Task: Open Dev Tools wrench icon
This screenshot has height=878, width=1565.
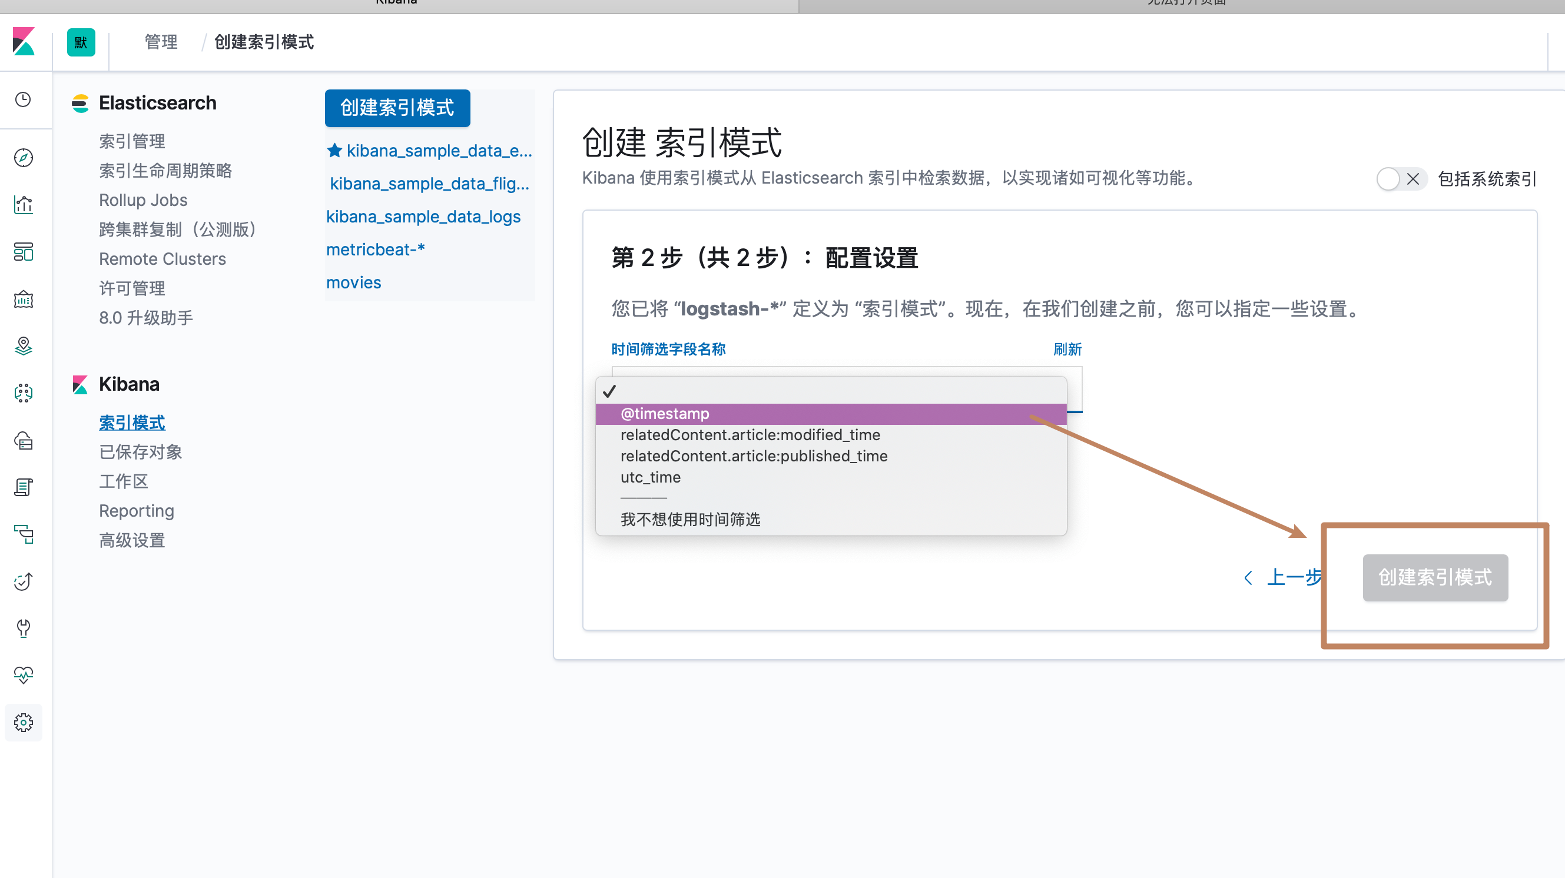Action: 23,628
